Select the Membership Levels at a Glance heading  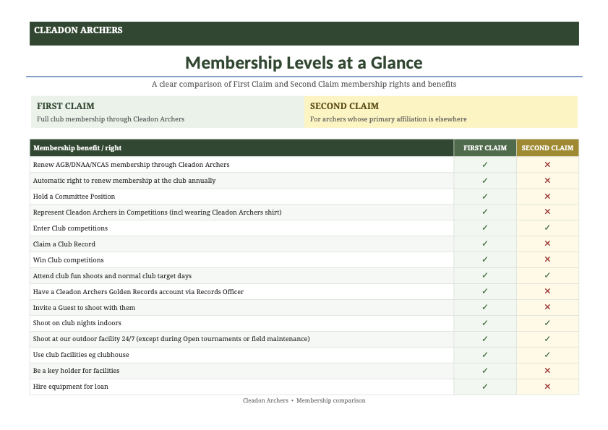[304, 63]
